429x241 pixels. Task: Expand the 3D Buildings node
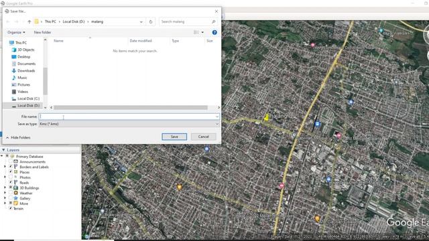pos(5,187)
